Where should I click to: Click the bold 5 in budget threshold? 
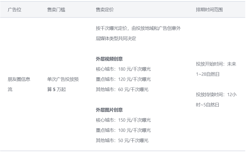coord(54,90)
